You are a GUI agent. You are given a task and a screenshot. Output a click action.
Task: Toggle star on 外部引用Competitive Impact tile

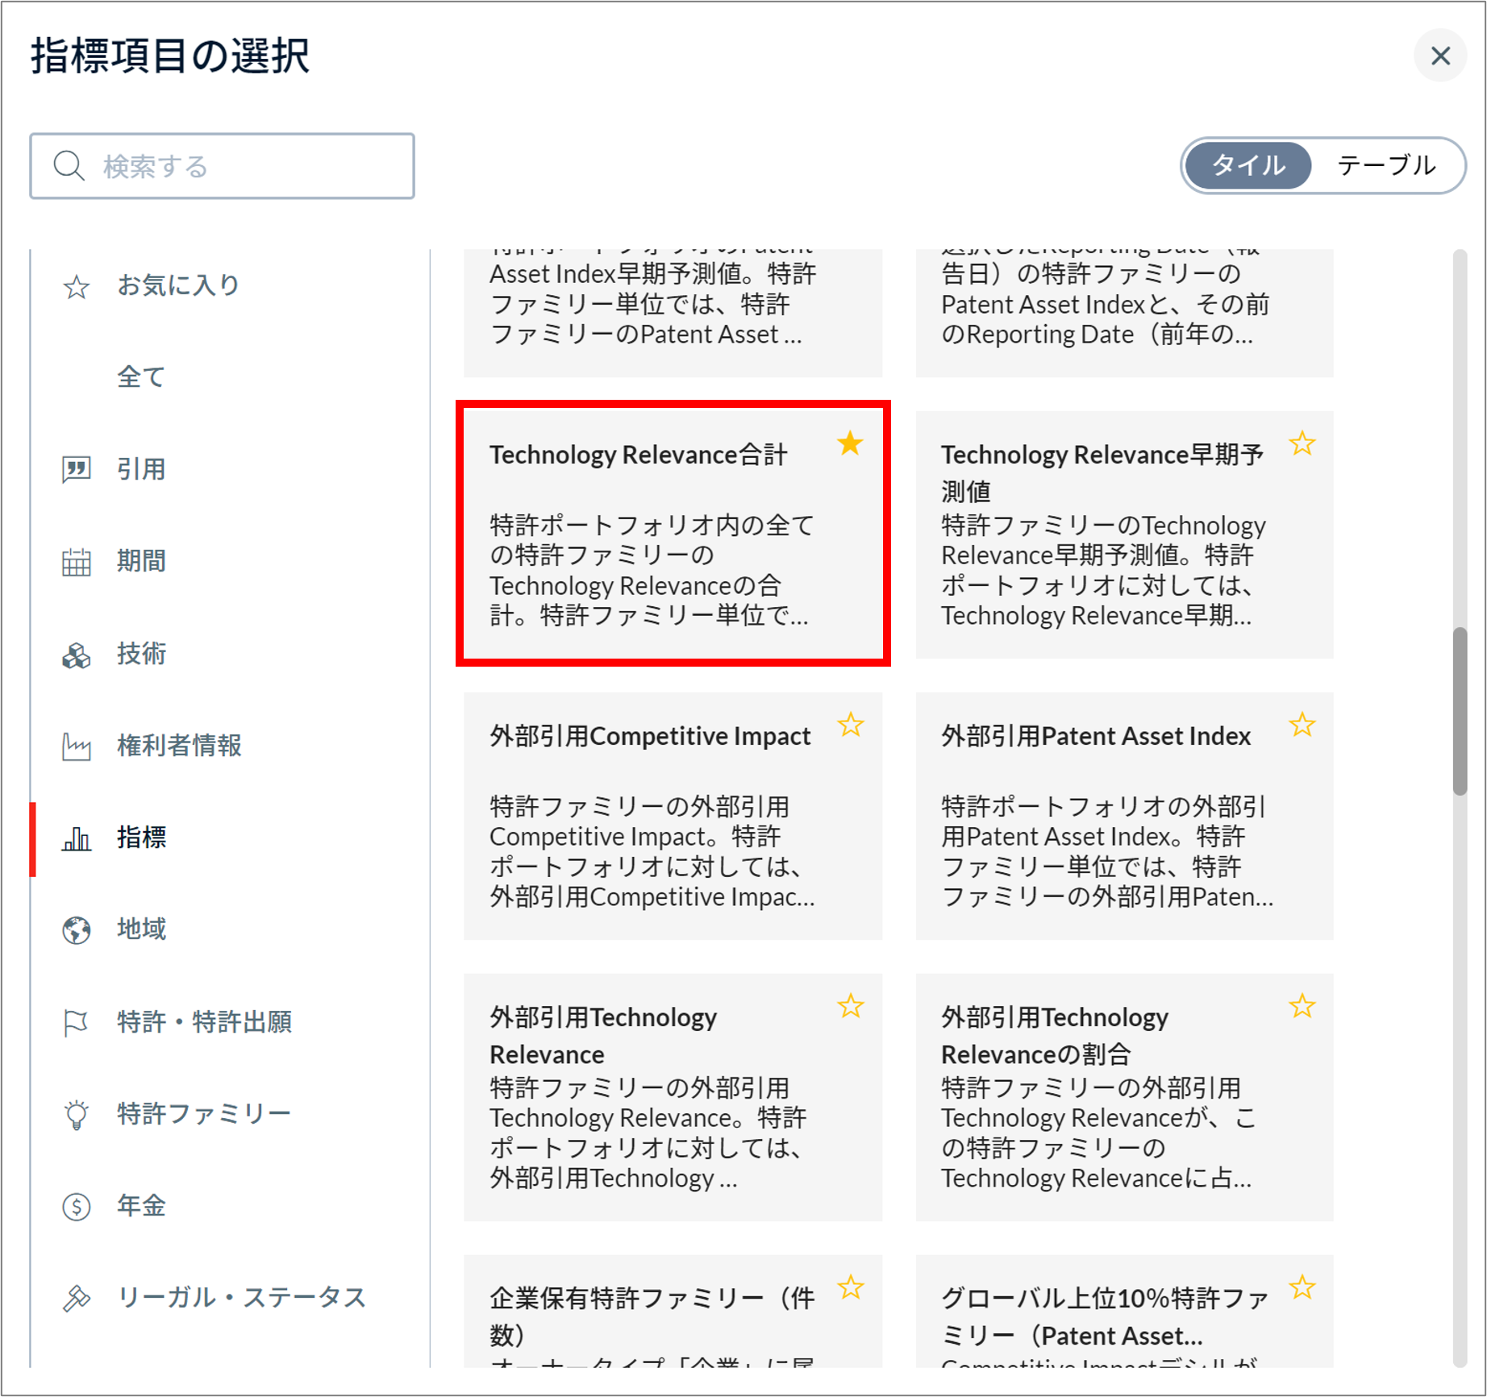(x=850, y=725)
